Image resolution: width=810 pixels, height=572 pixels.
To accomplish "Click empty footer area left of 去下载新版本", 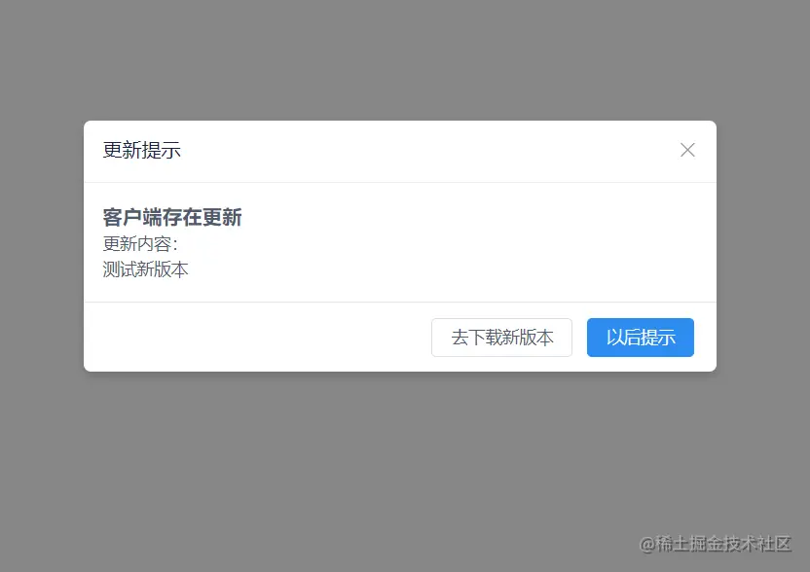I will click(x=257, y=338).
